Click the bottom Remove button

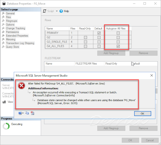143,128
